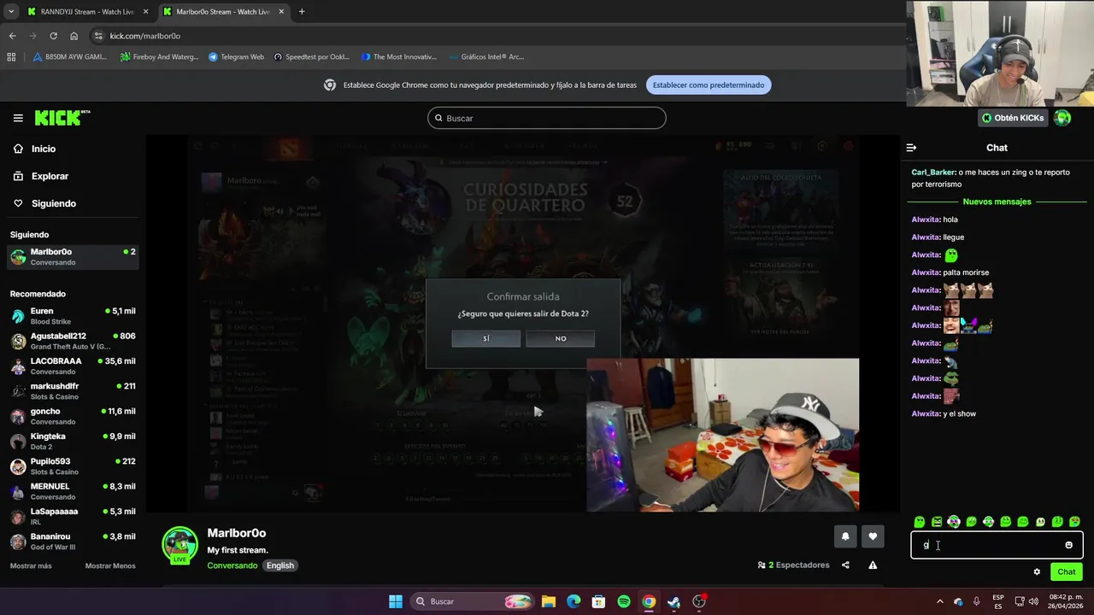Click the Conversando category link
This screenshot has height=615, width=1094.
coord(232,565)
